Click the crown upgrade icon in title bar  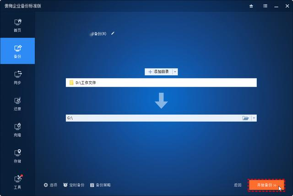pos(251,6)
